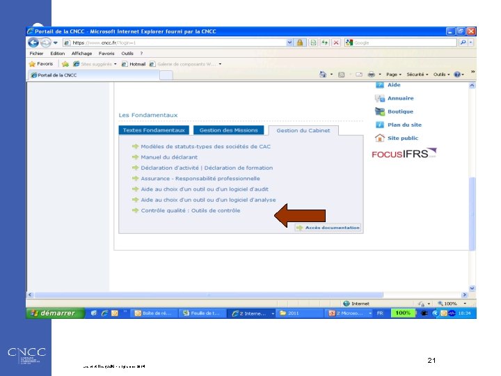Viewport: 501px width, 376px height.
Task: Click the Accès documentation button
Action: 328,228
